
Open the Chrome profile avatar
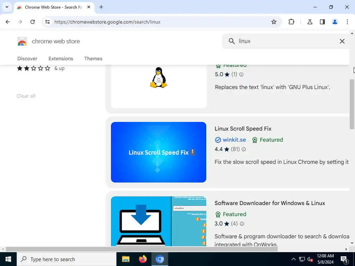pos(335,22)
